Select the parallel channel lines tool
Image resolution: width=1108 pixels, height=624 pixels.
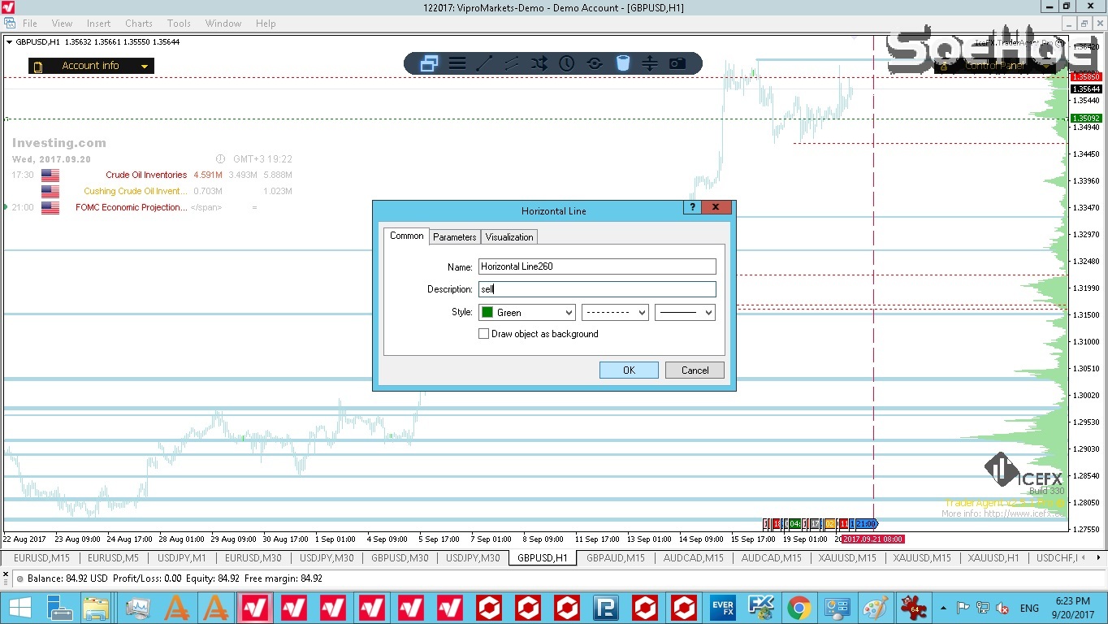512,63
